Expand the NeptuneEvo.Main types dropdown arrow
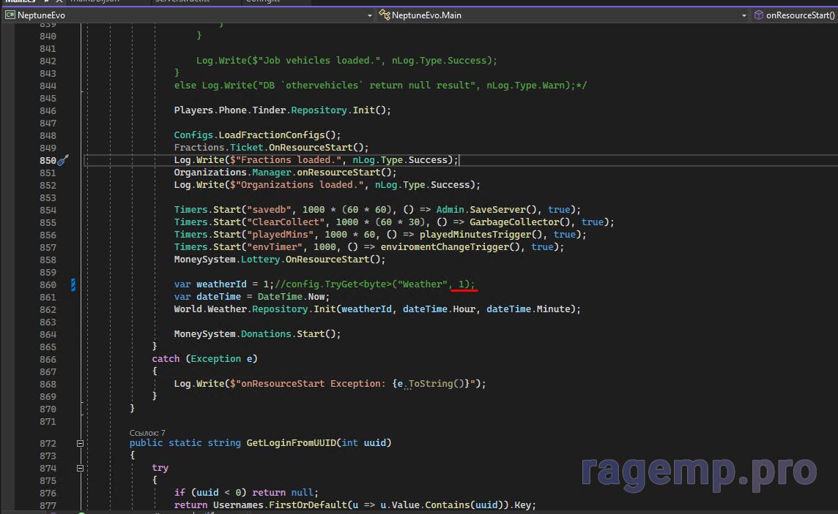 click(744, 15)
